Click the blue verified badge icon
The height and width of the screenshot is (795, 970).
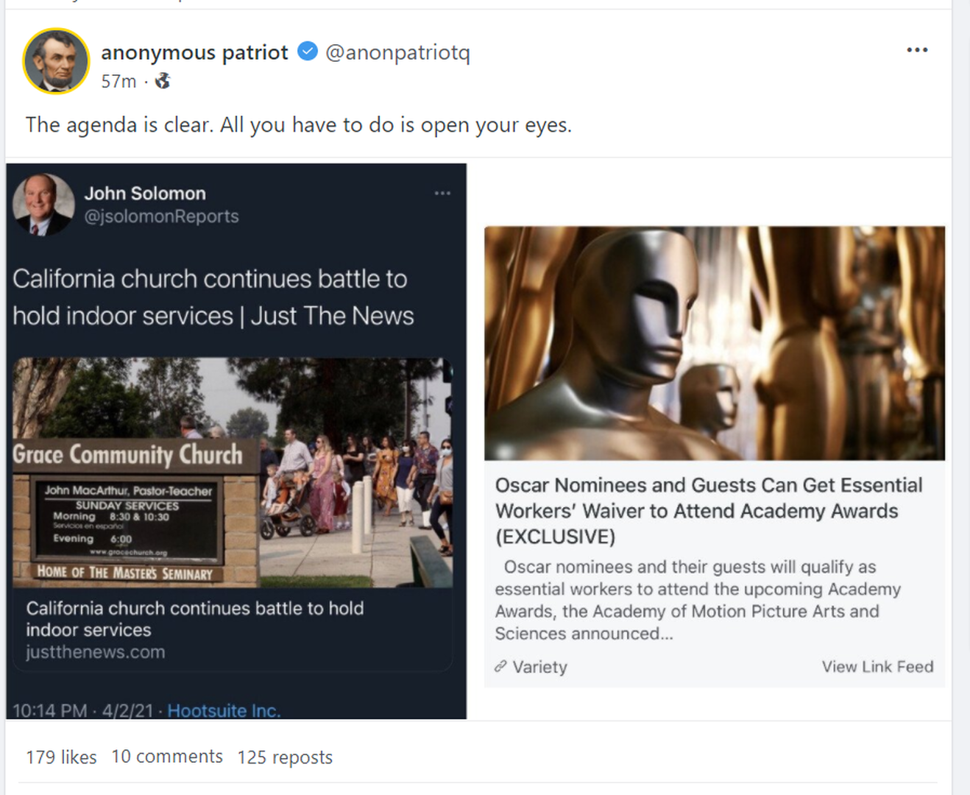point(308,52)
